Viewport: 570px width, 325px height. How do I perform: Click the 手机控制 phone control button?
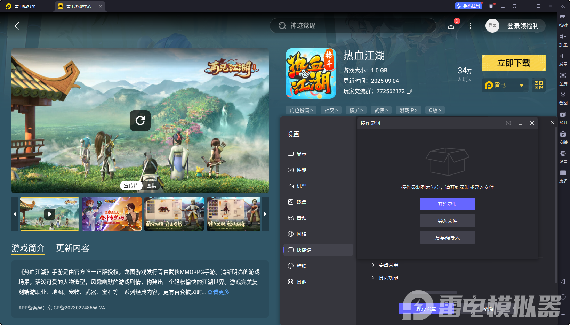pos(469,6)
